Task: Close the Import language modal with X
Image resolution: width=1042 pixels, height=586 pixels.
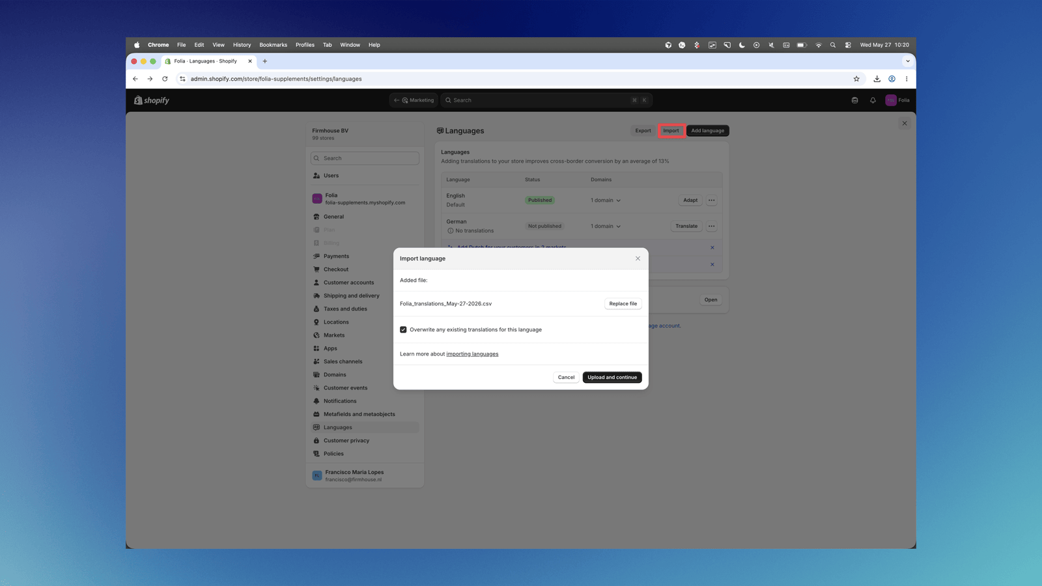Action: (x=638, y=258)
